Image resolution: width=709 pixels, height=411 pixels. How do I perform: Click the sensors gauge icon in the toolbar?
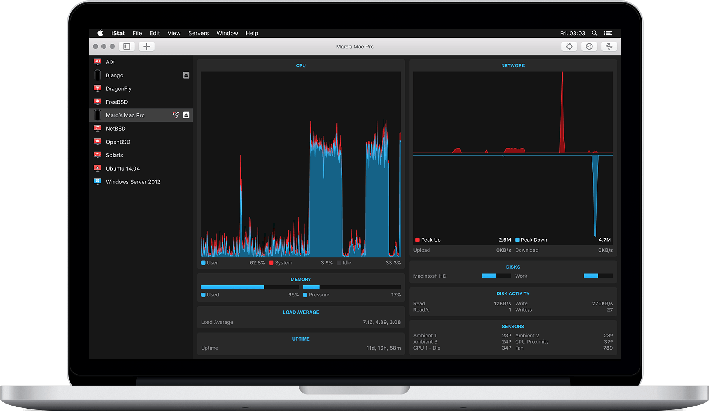tap(589, 46)
